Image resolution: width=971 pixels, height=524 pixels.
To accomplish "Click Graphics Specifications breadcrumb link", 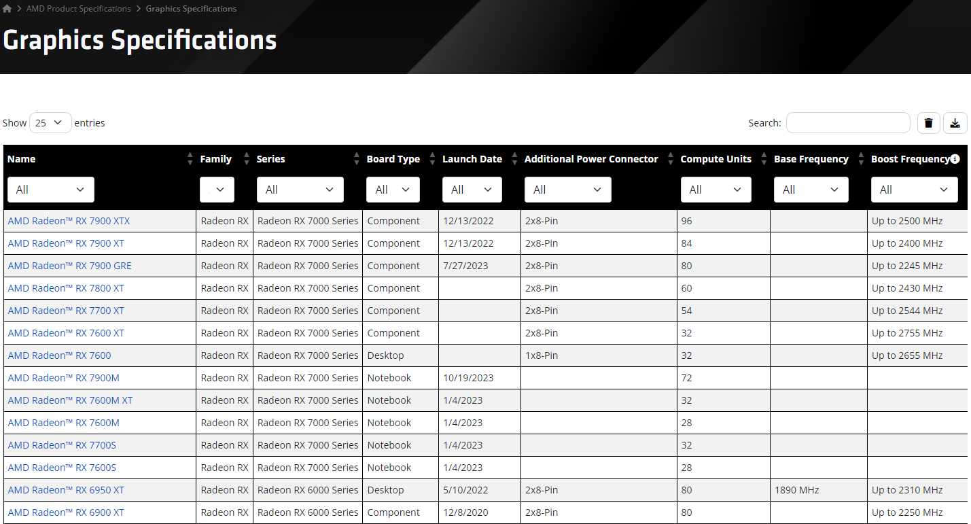I will click(x=192, y=9).
